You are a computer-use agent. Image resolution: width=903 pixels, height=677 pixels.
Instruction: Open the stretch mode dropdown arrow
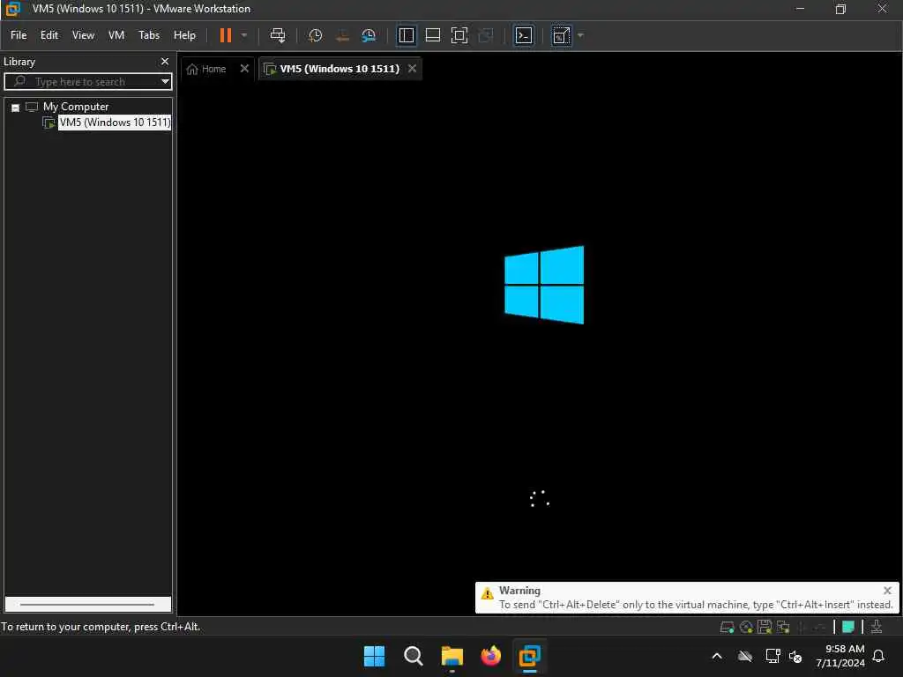580,35
